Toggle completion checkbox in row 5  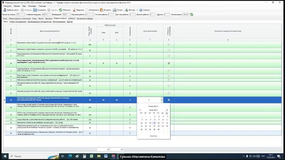169,71
